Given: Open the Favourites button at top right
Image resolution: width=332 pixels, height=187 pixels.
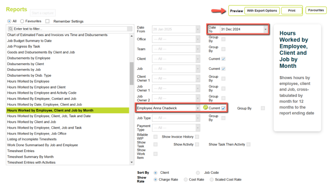Looking at the screenshot, I should [316, 10].
